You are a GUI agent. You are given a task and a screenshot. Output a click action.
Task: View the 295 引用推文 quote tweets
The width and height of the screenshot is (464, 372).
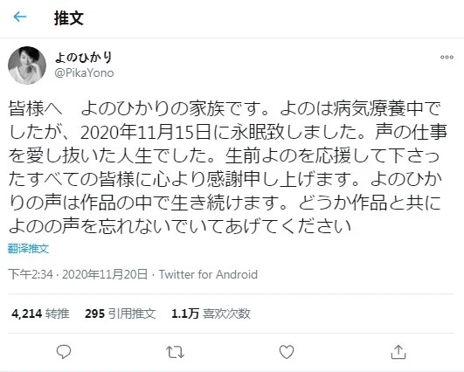point(120,313)
